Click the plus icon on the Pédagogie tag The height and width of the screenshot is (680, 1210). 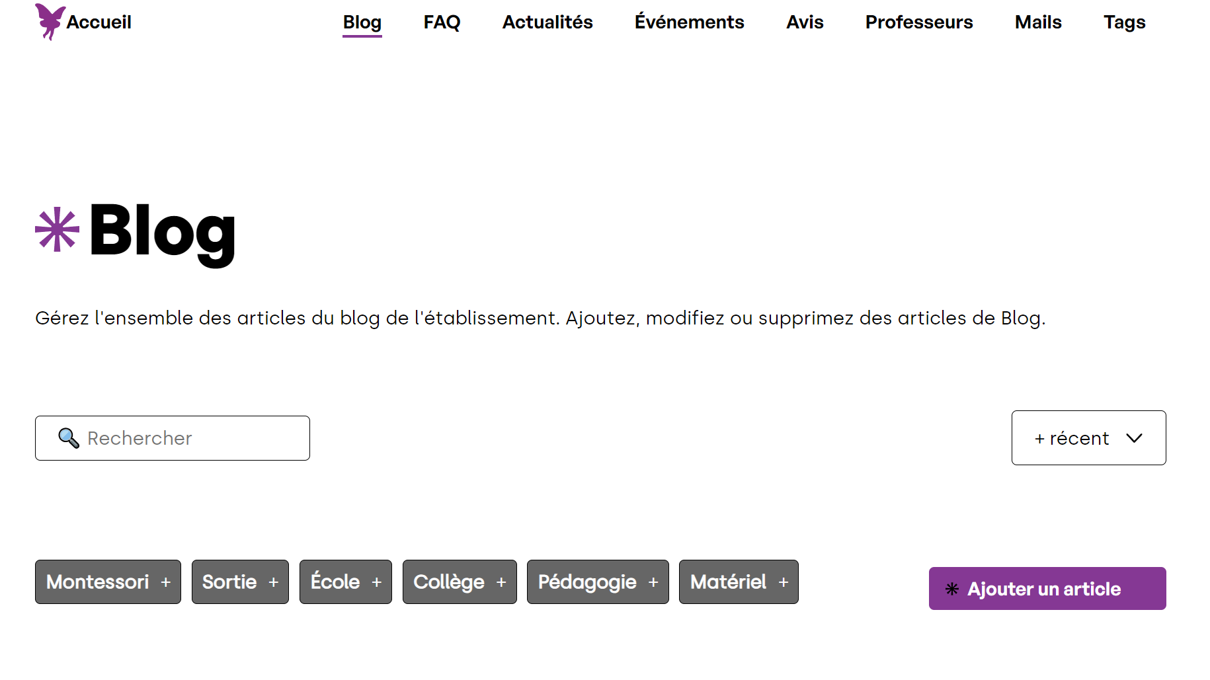coord(653,582)
